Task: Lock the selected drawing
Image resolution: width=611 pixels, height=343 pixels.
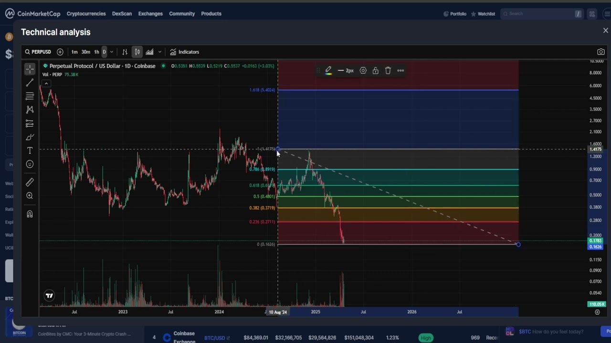Action: click(375, 71)
